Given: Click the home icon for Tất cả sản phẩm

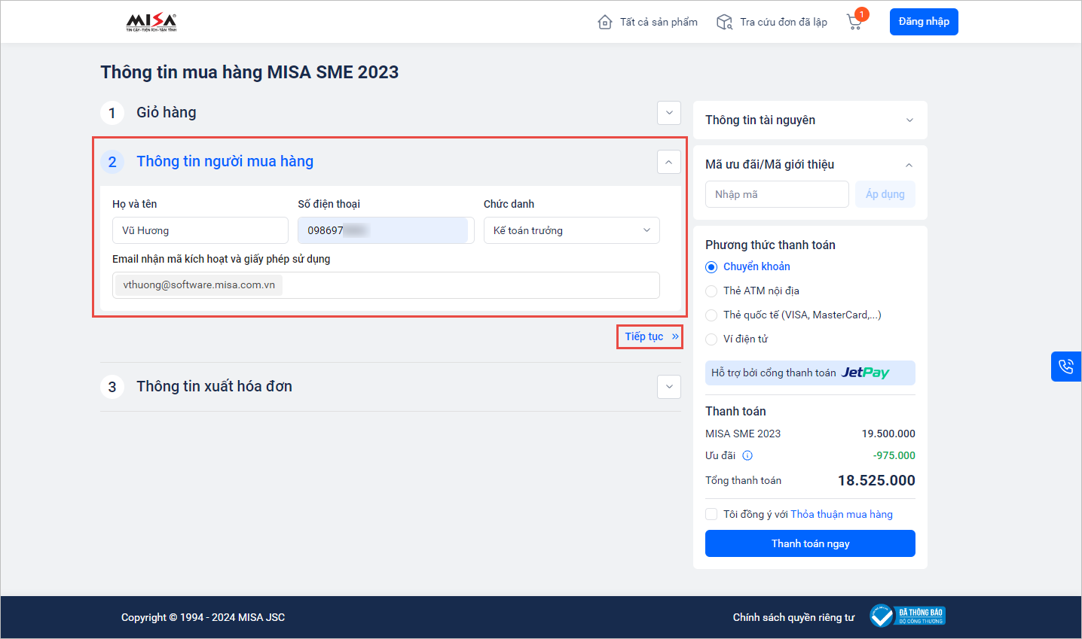Looking at the screenshot, I should point(604,22).
